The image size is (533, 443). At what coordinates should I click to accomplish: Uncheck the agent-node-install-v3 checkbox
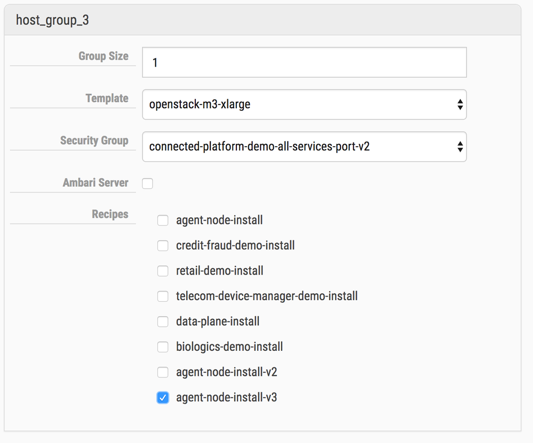pyautogui.click(x=163, y=398)
